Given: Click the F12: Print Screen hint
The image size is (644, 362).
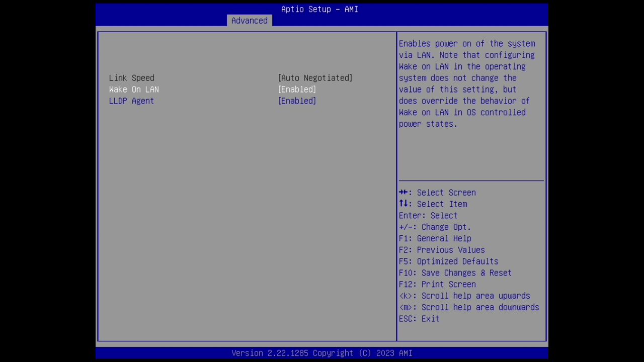Looking at the screenshot, I should 437,285.
